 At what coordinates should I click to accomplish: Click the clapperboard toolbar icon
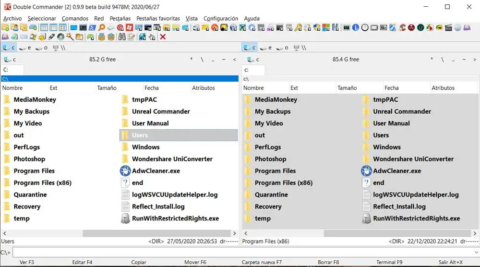coord(448,27)
